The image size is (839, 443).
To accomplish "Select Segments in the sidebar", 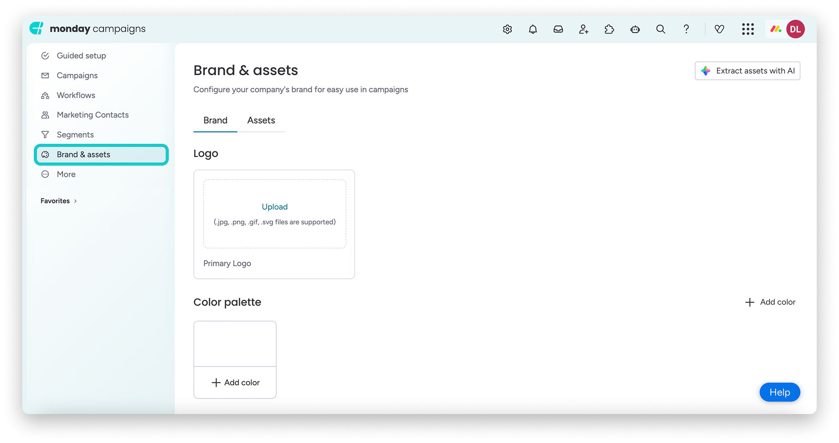I will 101,134.
